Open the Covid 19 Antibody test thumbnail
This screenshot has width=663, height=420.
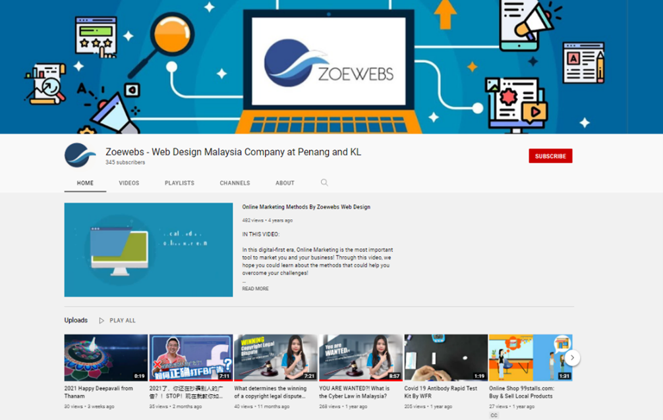[446, 357]
